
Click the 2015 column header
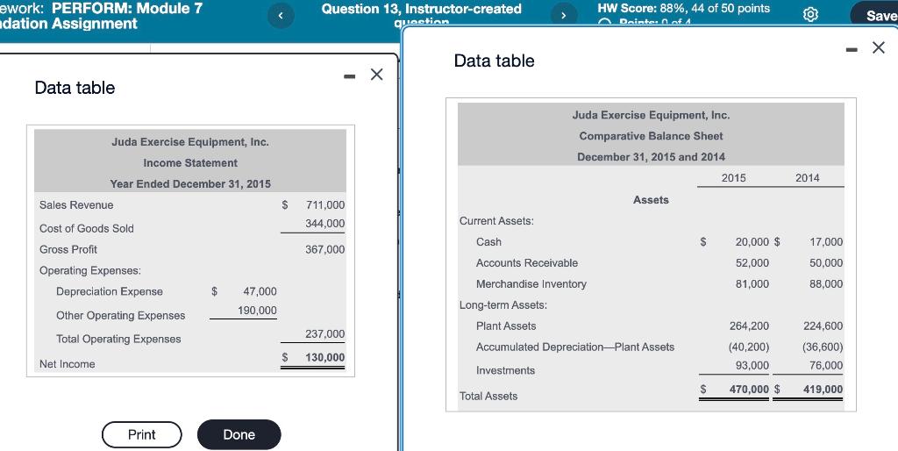[734, 178]
